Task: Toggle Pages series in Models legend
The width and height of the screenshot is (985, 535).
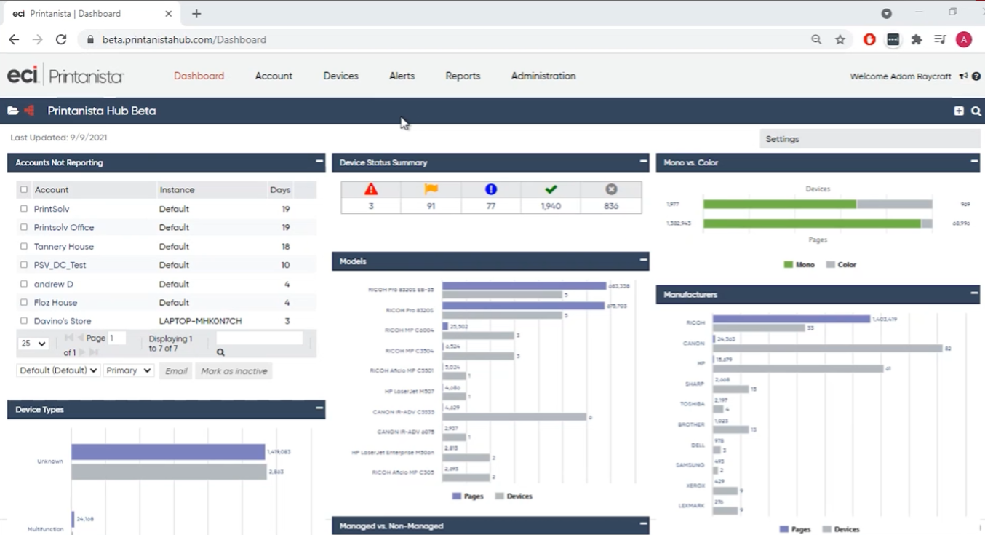Action: tap(468, 496)
